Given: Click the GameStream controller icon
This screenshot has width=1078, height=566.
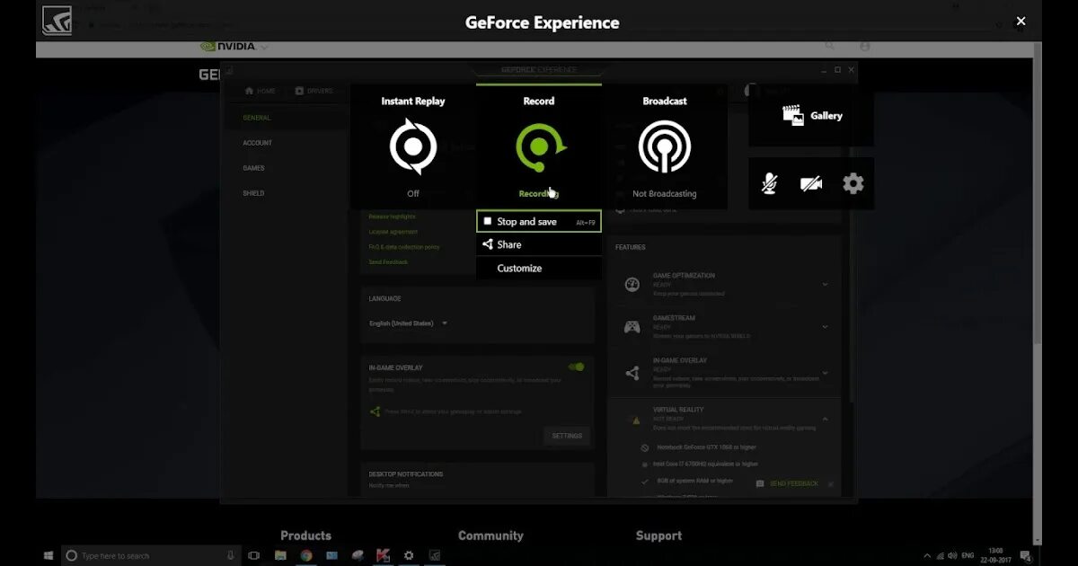Looking at the screenshot, I should tap(632, 328).
